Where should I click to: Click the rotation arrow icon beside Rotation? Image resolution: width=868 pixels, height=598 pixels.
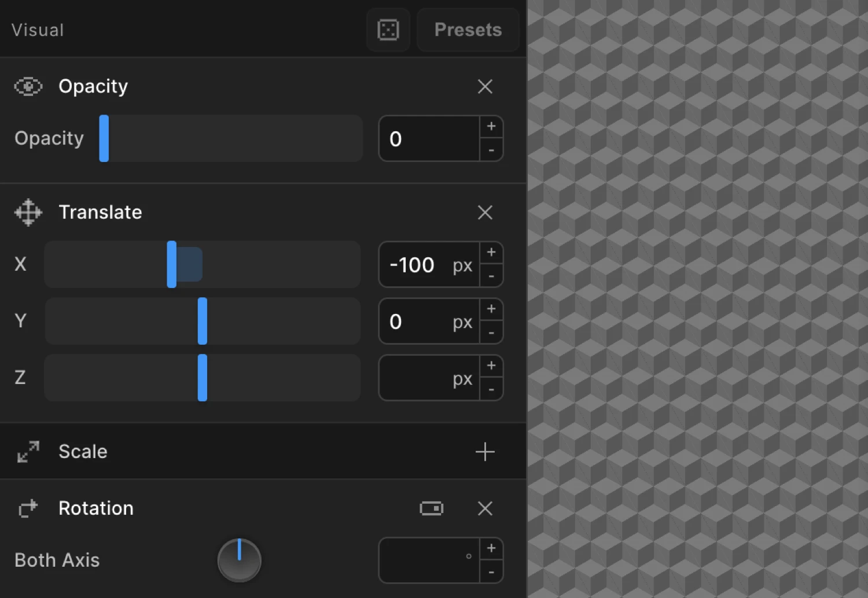pyautogui.click(x=27, y=508)
